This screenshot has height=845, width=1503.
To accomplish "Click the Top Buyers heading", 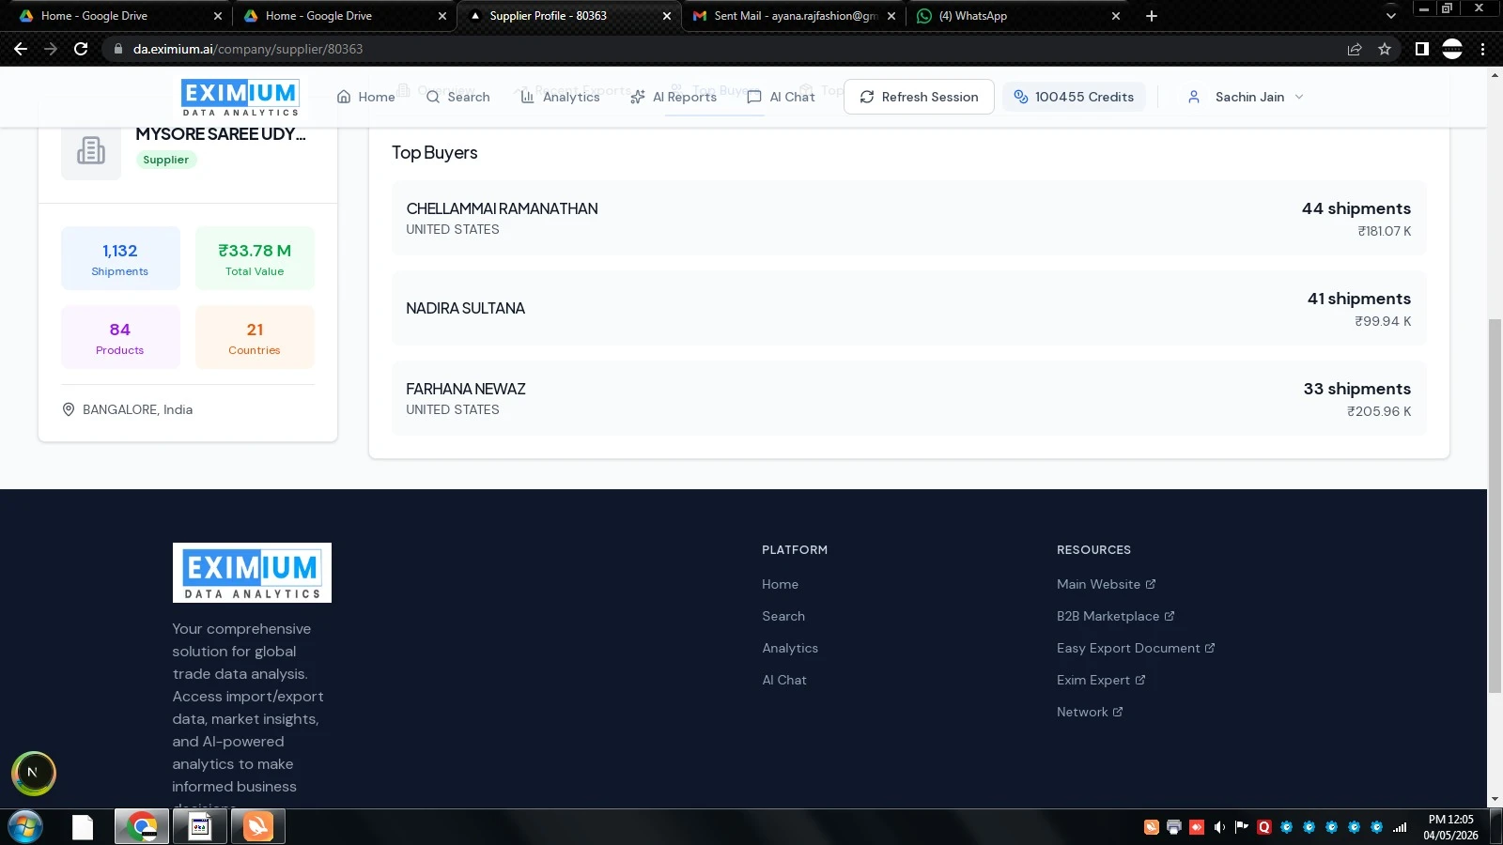I will pos(435,153).
